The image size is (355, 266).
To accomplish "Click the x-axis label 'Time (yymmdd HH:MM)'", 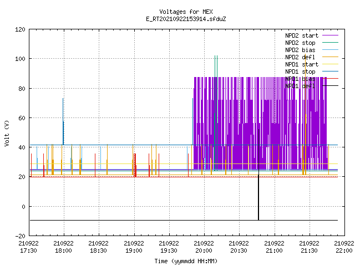I will [x=186, y=261].
